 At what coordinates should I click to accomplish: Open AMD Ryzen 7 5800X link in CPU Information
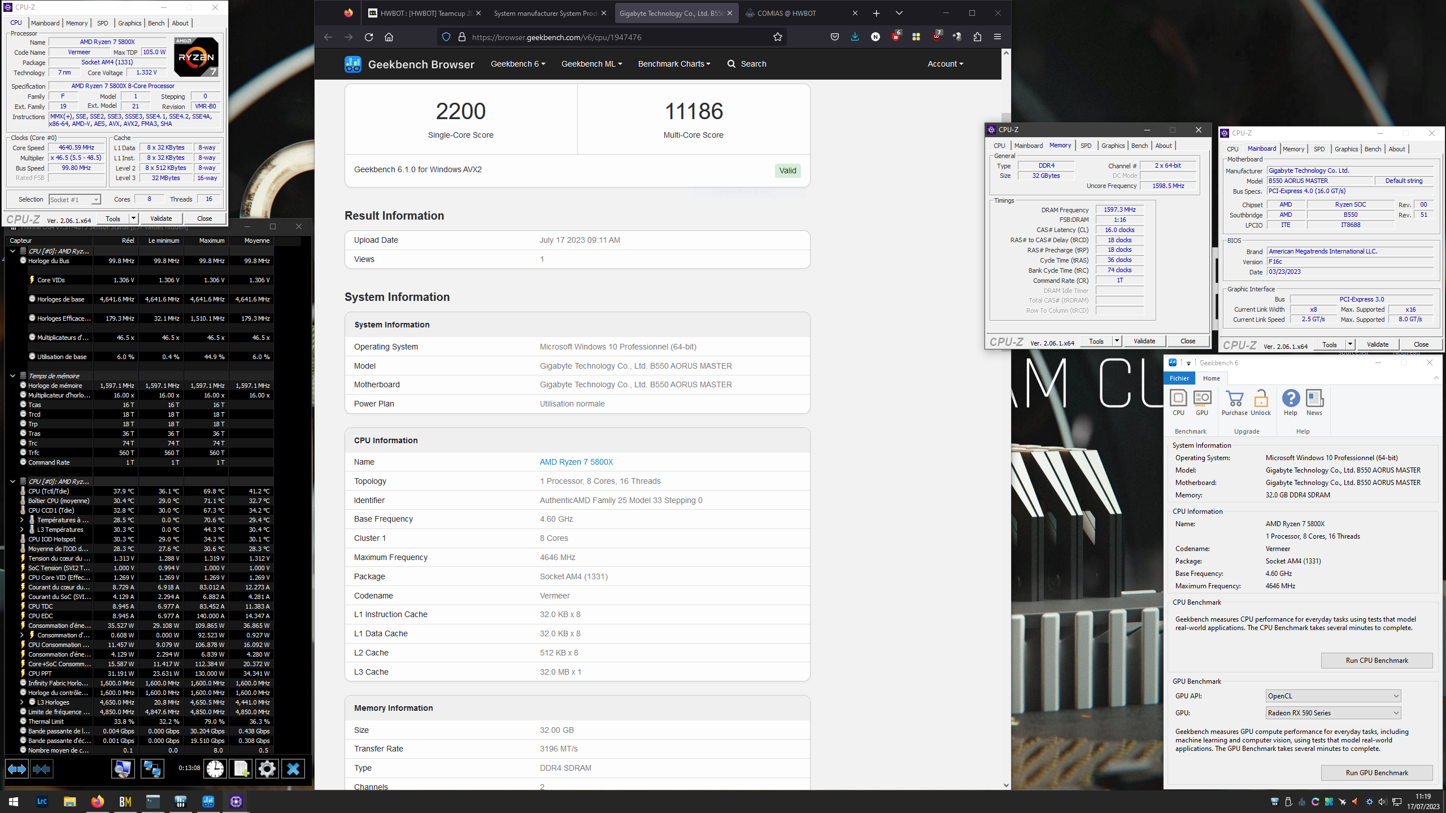pyautogui.click(x=576, y=462)
